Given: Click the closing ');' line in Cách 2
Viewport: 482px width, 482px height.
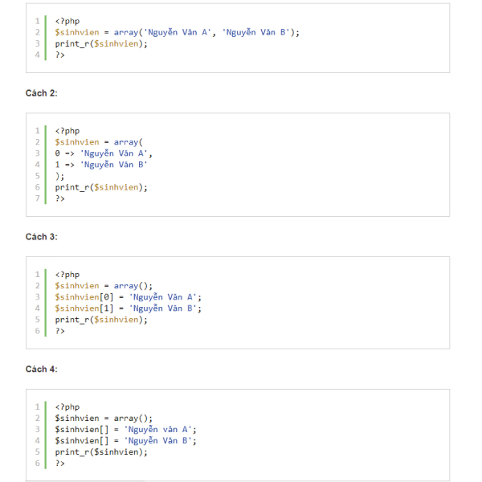Looking at the screenshot, I should (x=59, y=176).
